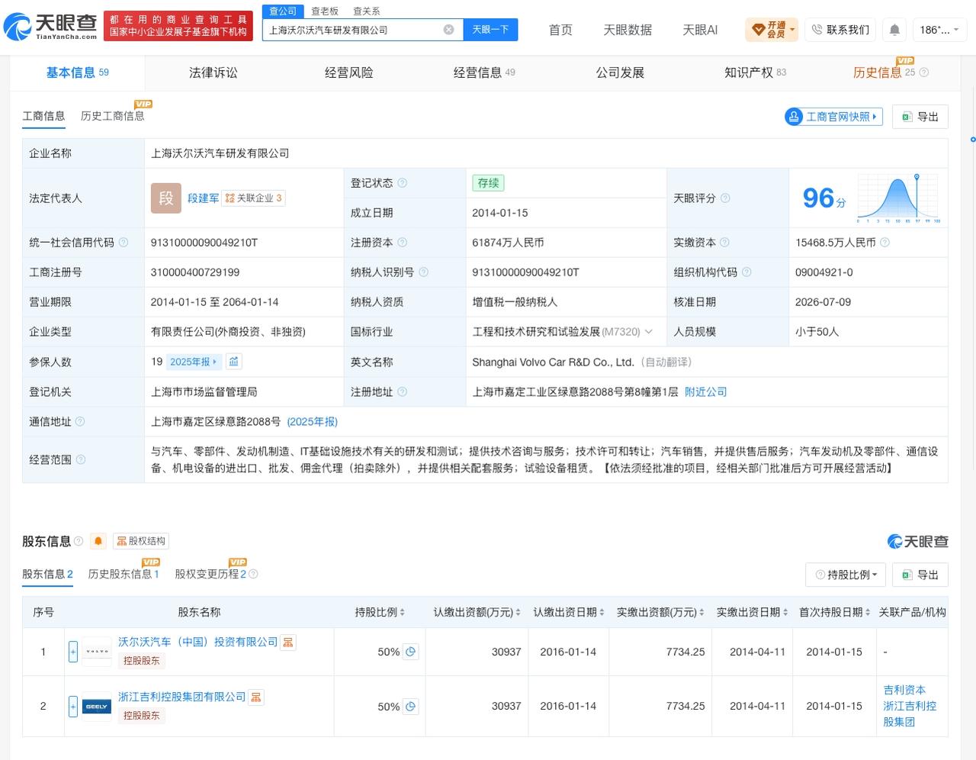The height and width of the screenshot is (760, 976).
Task: Click the Volvo logo thumbnail
Action: point(97,652)
